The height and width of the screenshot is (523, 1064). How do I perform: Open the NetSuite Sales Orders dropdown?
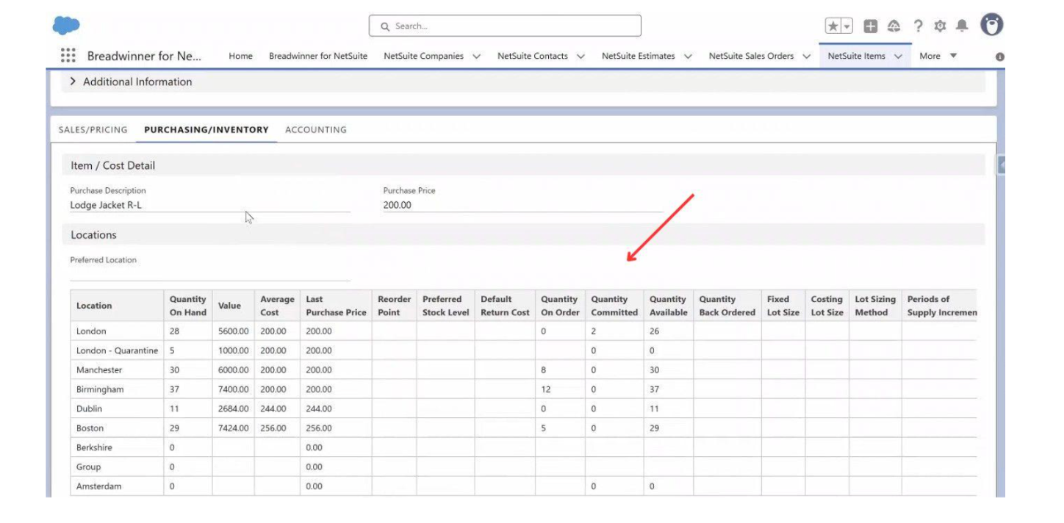click(x=805, y=56)
